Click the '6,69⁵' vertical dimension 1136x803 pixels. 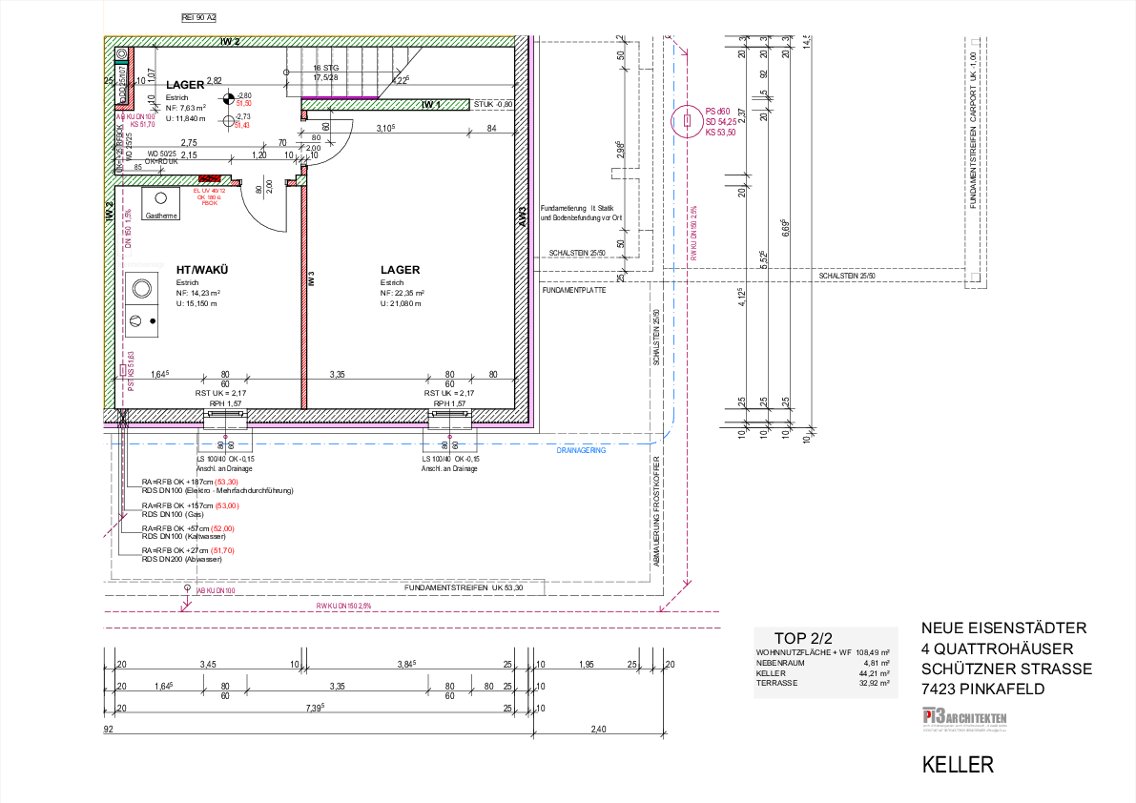785,227
